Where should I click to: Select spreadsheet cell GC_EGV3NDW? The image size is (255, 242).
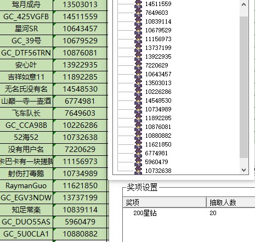point(26,198)
